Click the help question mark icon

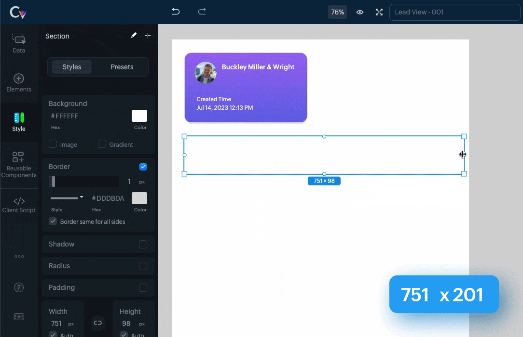[19, 287]
